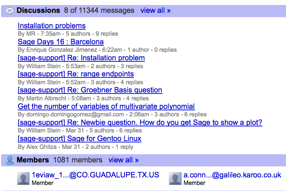Image resolution: width=286 pixels, height=191 pixels.
Task: Open Newbie question about showing a plot
Action: tap(140, 122)
